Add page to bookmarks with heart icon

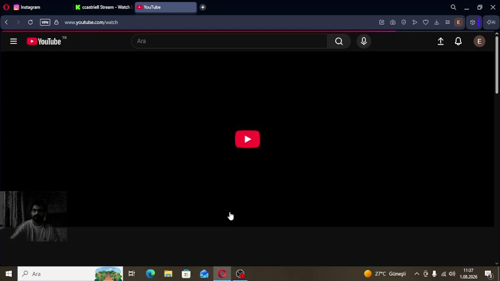(426, 22)
